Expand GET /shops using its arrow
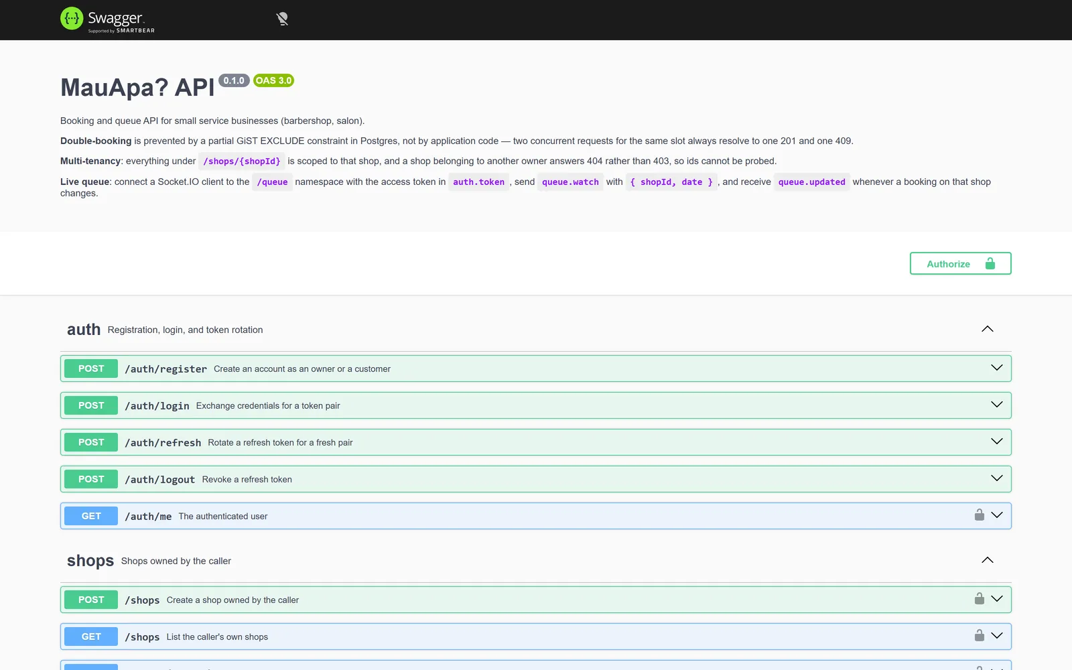The width and height of the screenshot is (1072, 670). pyautogui.click(x=997, y=636)
